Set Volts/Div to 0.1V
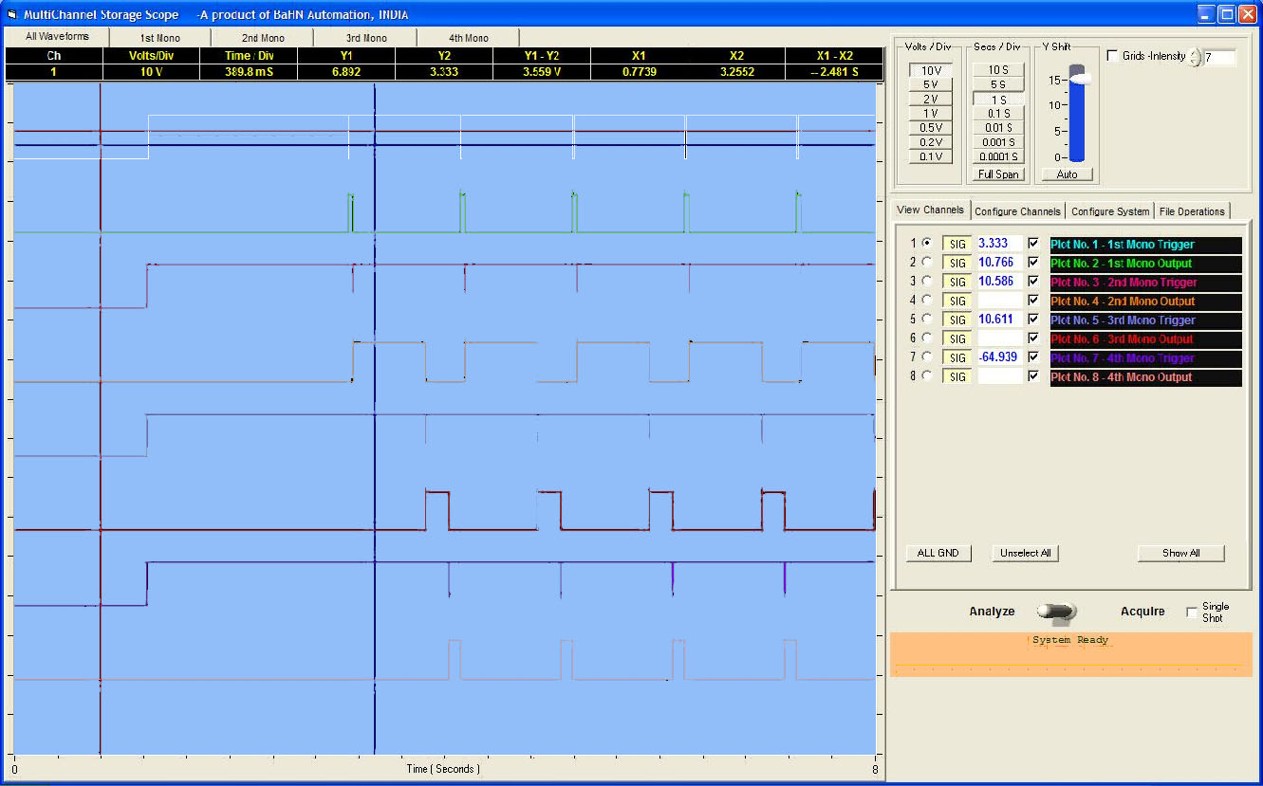Image resolution: width=1263 pixels, height=786 pixels. pos(930,156)
